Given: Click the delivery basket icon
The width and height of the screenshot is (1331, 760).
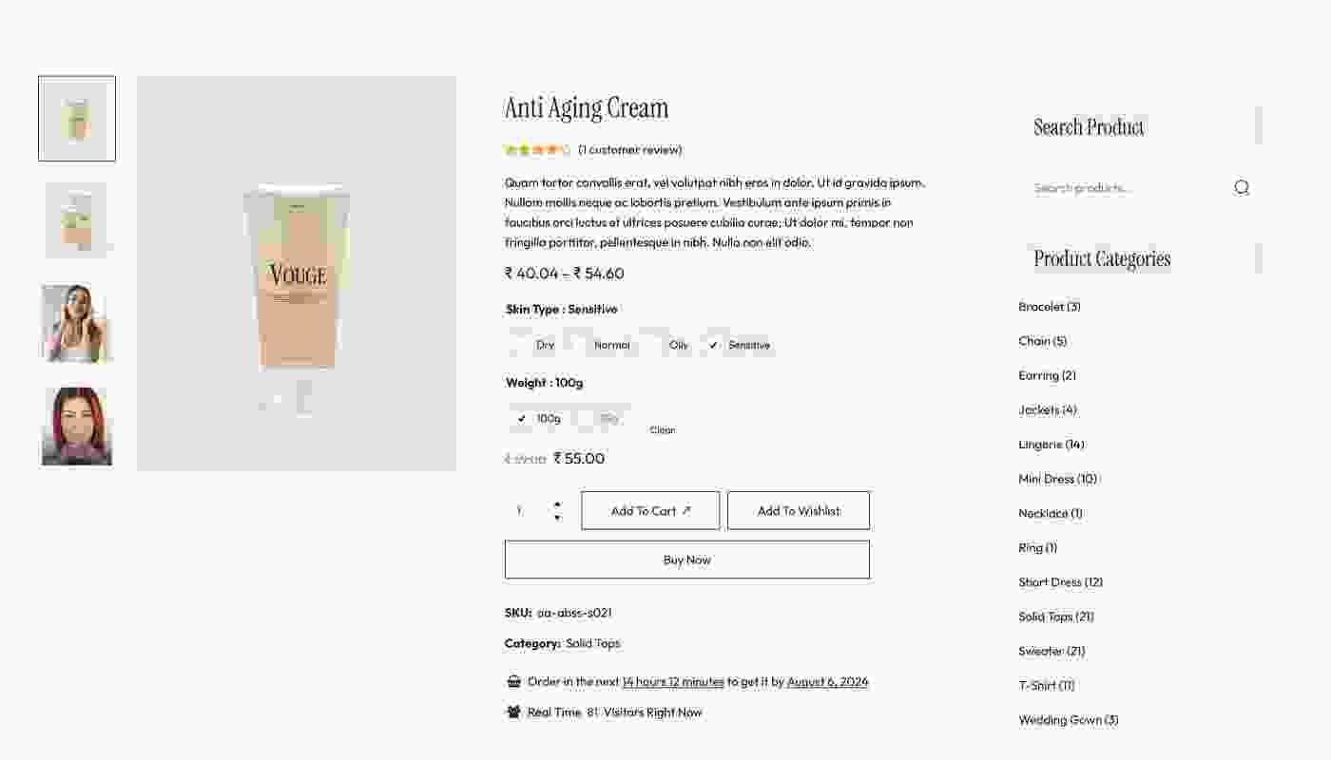Looking at the screenshot, I should (513, 681).
